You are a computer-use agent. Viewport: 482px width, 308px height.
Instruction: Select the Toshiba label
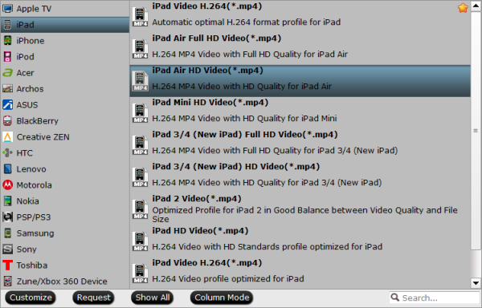point(32,265)
